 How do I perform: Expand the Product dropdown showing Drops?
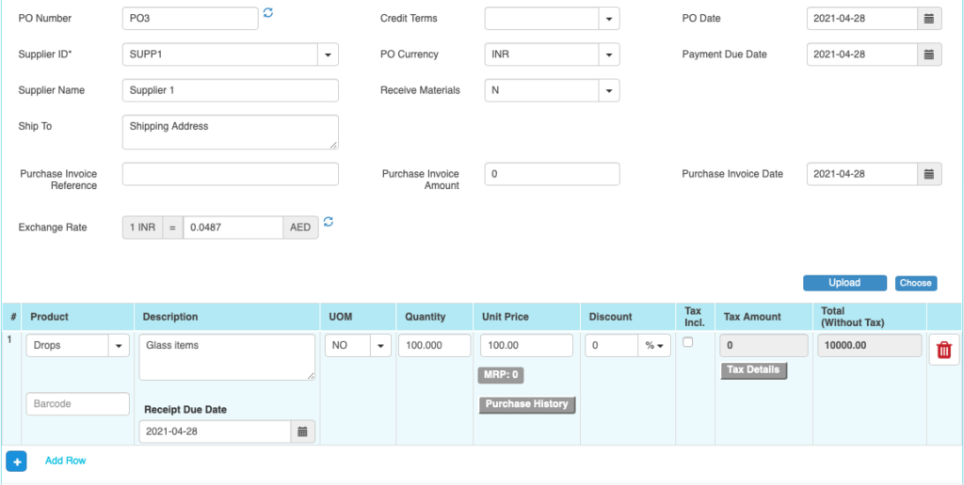119,346
